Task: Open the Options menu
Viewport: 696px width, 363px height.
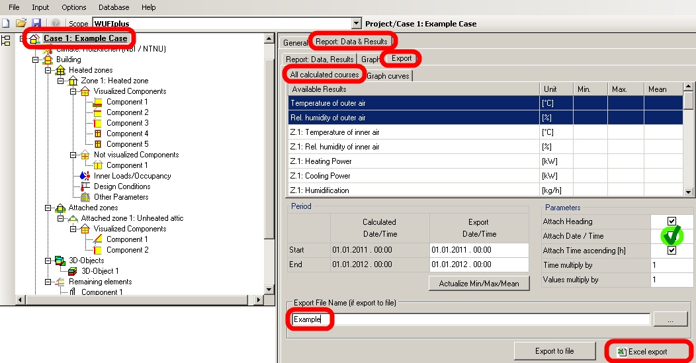Action: click(x=74, y=7)
